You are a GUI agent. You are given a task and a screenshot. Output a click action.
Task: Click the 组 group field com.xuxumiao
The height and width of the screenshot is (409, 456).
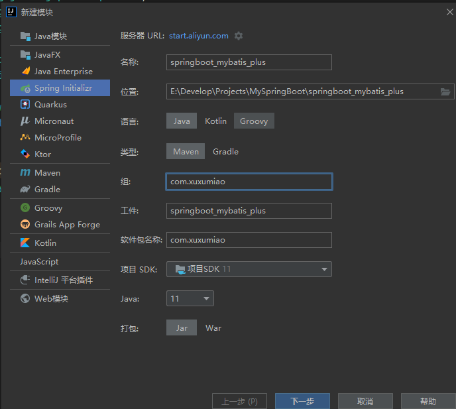pyautogui.click(x=249, y=182)
